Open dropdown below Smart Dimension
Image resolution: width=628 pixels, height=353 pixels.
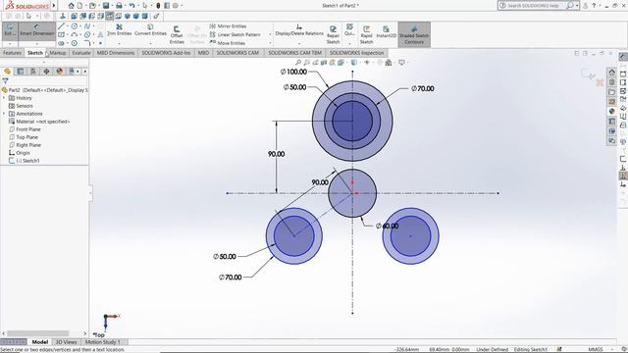click(36, 43)
